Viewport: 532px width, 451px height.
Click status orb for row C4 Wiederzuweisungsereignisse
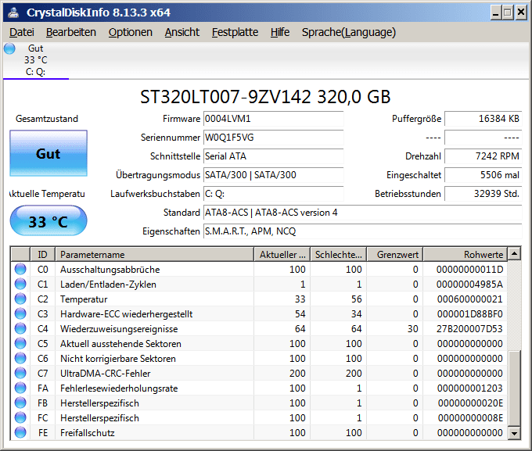click(20, 329)
